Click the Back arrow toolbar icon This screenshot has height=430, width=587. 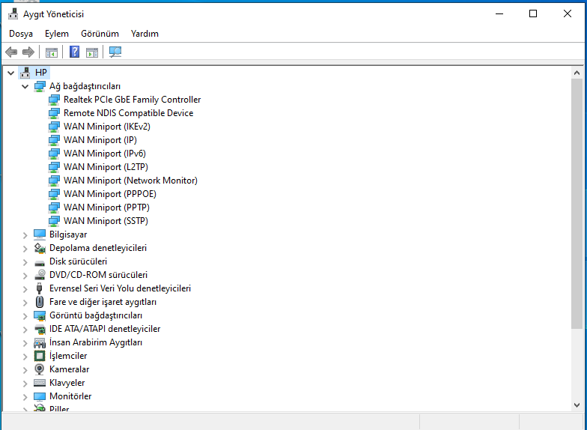point(12,52)
